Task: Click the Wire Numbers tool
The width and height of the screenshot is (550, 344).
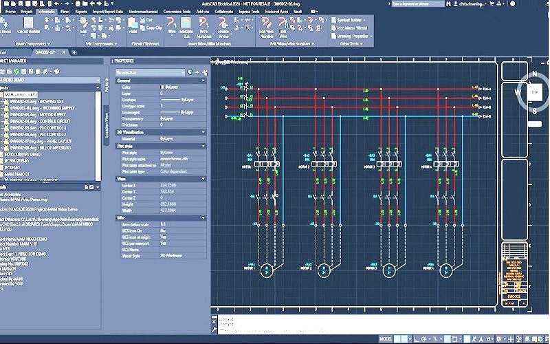Action: point(203,28)
